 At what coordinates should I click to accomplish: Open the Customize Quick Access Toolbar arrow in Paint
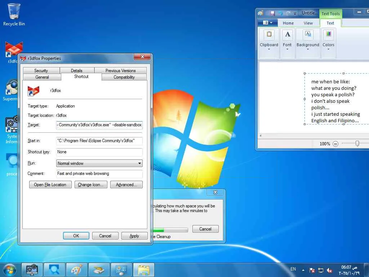[295, 13]
